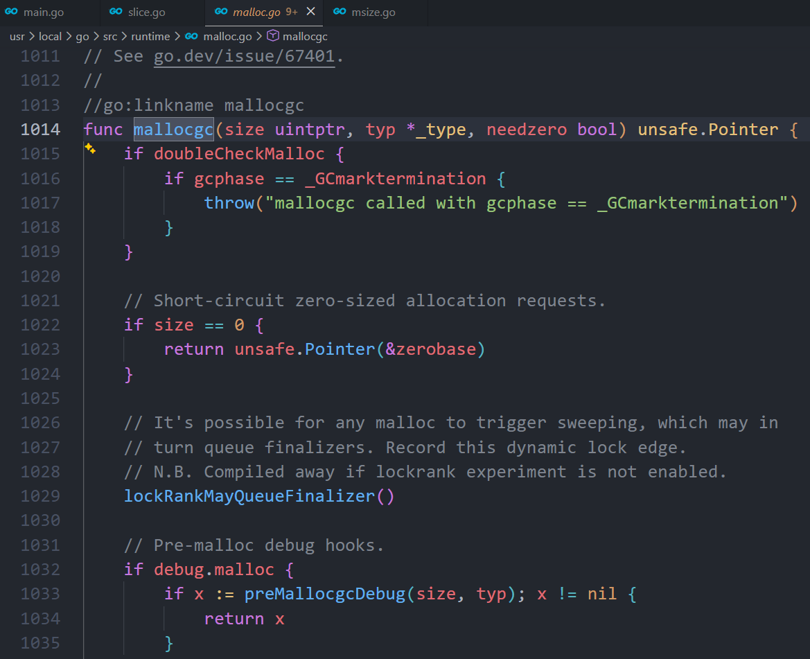Close the malloc.go tab
The image size is (810, 659).
coord(310,11)
